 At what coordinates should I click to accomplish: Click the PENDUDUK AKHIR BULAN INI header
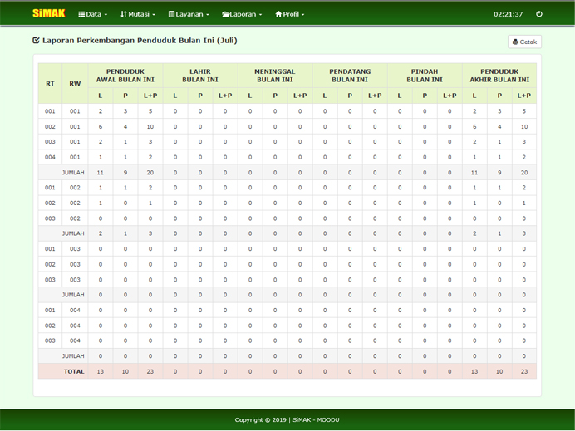499,76
